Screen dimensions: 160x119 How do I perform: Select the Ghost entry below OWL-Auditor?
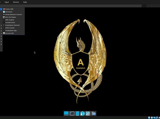coord(13,22)
